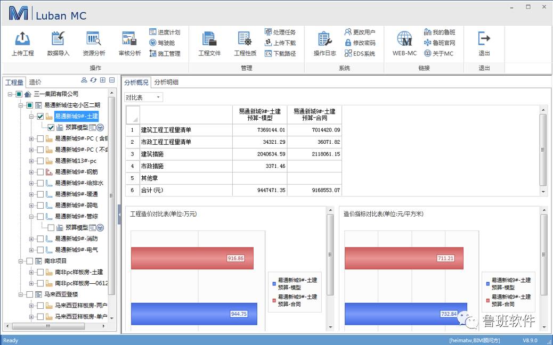Click the project tree horizontal scrollbar
The height and width of the screenshot is (345, 553).
point(48,326)
